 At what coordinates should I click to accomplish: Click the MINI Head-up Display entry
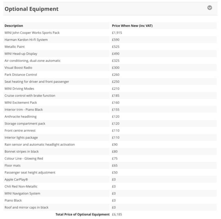click(21, 54)
